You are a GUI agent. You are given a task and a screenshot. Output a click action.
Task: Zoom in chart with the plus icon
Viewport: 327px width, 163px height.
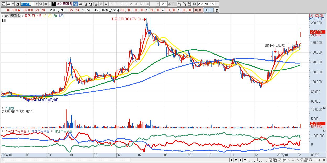[320, 160]
